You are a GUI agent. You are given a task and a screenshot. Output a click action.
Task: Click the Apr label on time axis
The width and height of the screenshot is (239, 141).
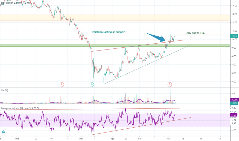[x=113, y=139]
